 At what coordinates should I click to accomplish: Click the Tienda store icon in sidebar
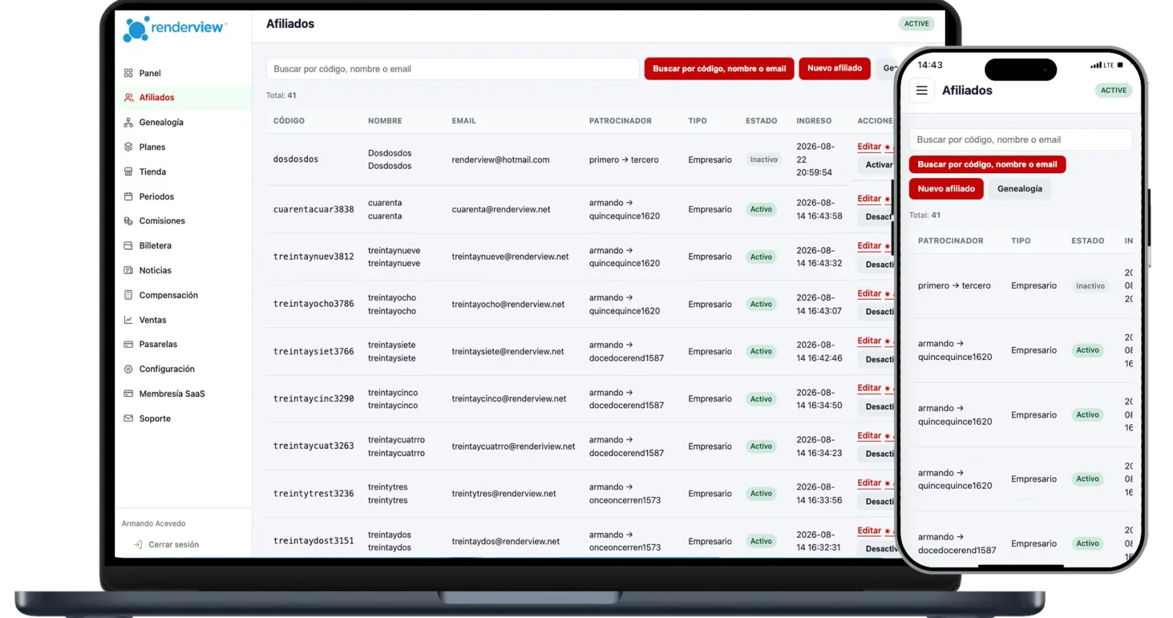[128, 172]
